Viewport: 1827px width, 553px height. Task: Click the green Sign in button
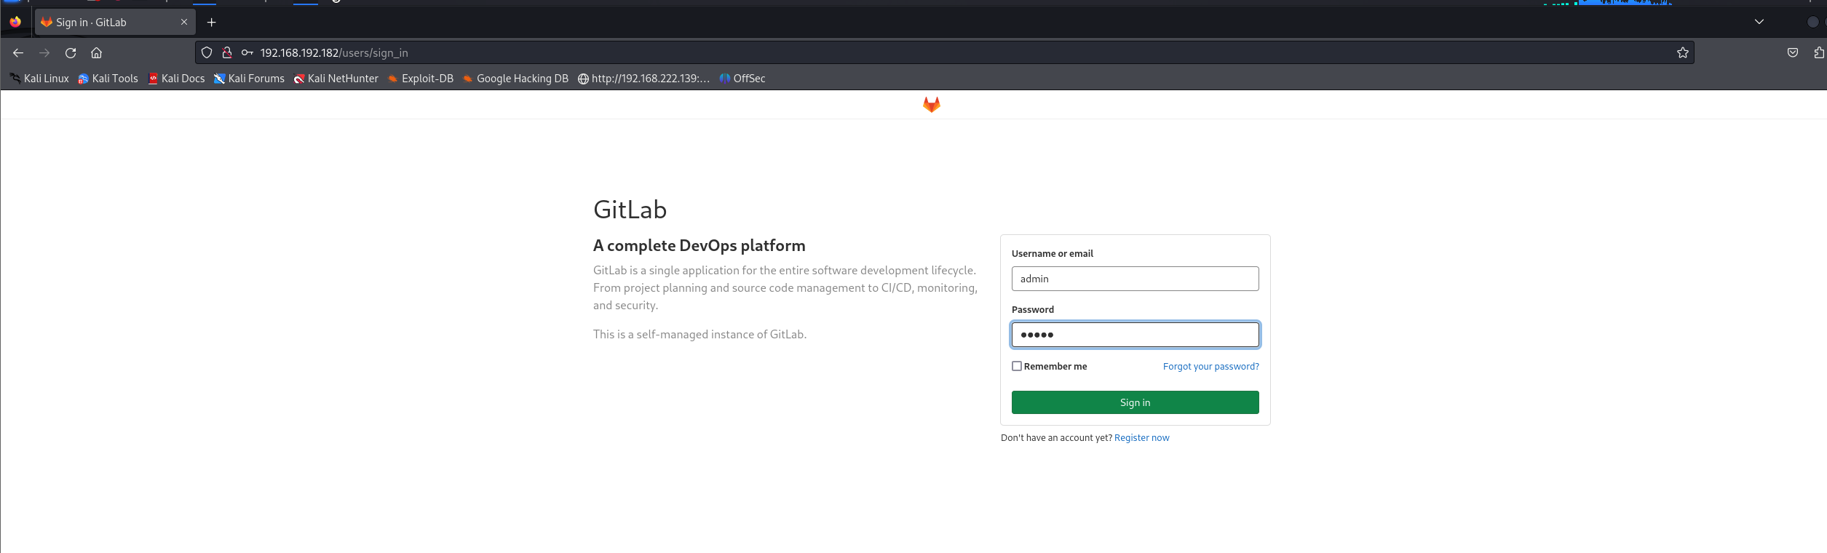1135,402
